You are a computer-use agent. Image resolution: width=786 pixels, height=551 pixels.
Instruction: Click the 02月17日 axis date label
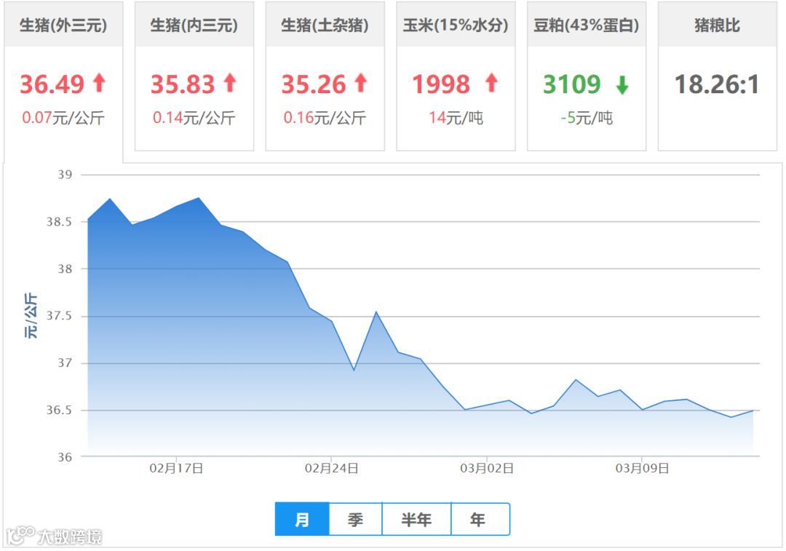click(x=176, y=469)
